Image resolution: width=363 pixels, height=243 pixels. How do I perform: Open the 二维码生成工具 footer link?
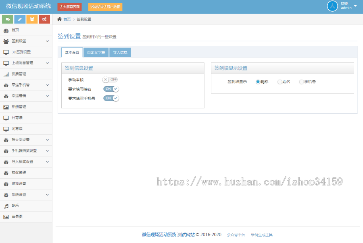pyautogui.click(x=260, y=235)
